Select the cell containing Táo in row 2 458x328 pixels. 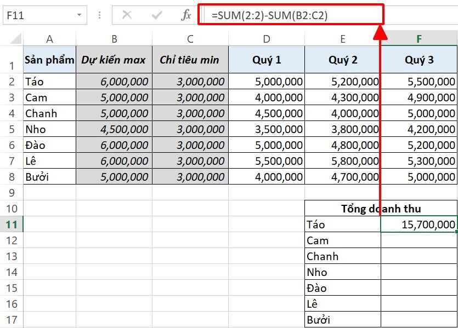(49, 81)
